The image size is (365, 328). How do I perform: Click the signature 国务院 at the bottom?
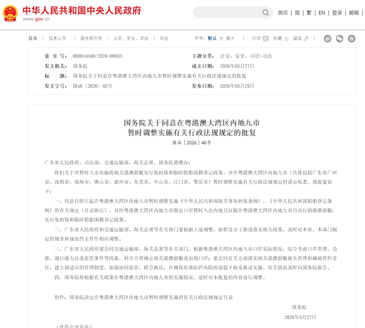point(299,307)
